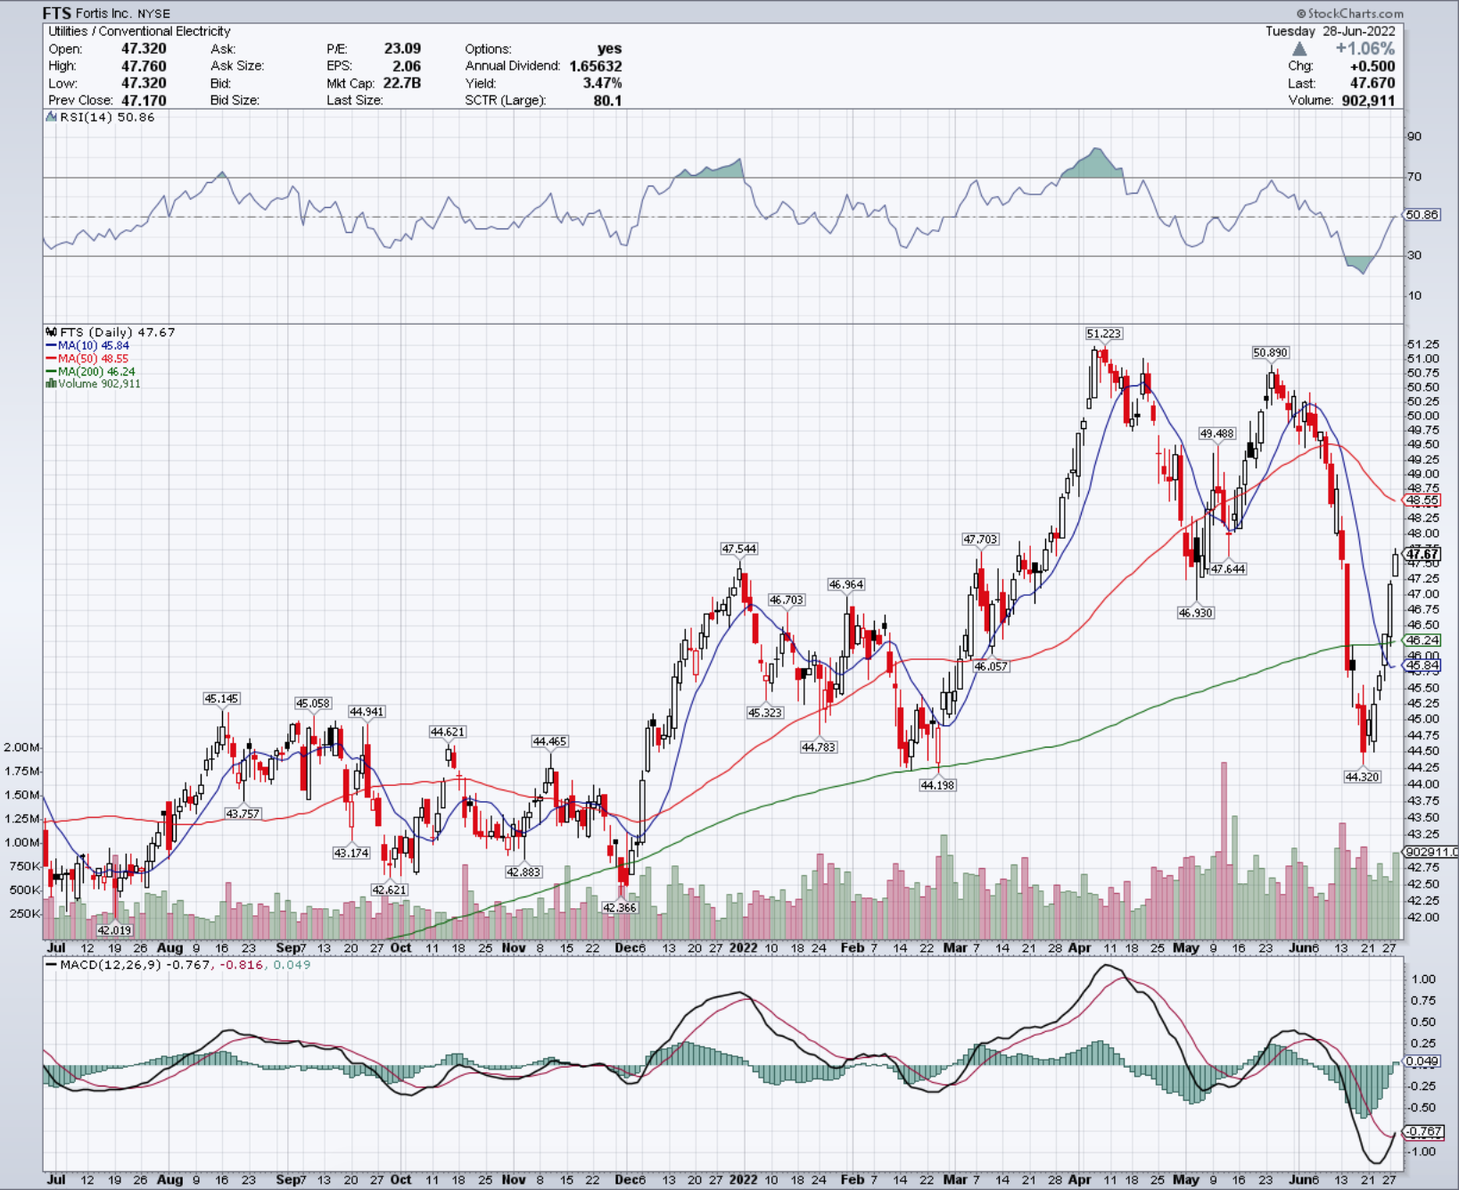1459x1190 pixels.
Task: Click the blue MA(10) legend line marker
Action: [51, 345]
